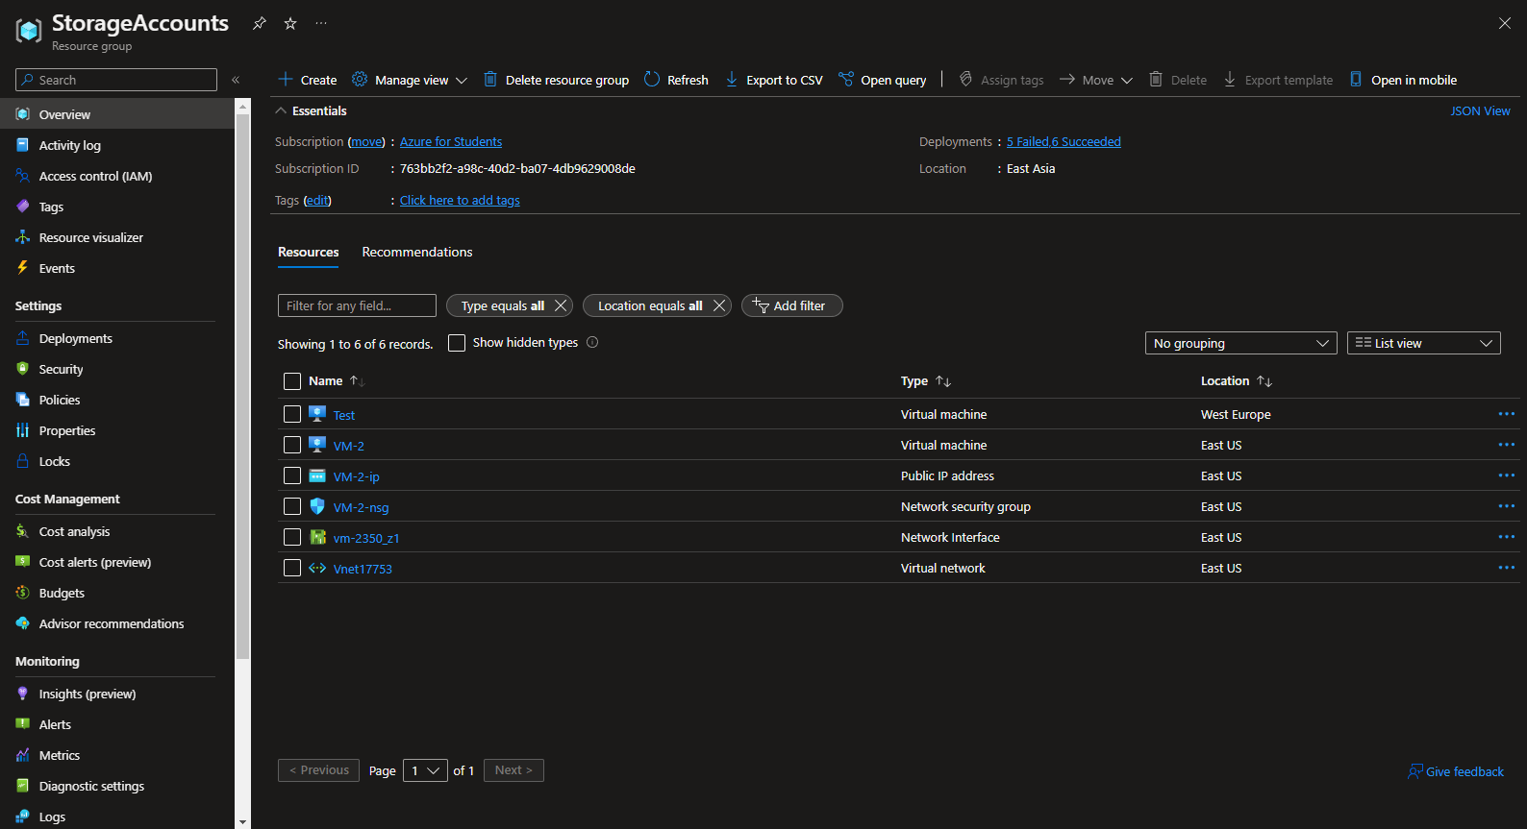Open the No grouping dropdown
Image resolution: width=1527 pixels, height=829 pixels.
pos(1240,343)
